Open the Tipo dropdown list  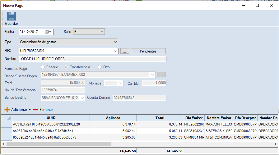tap(115, 42)
